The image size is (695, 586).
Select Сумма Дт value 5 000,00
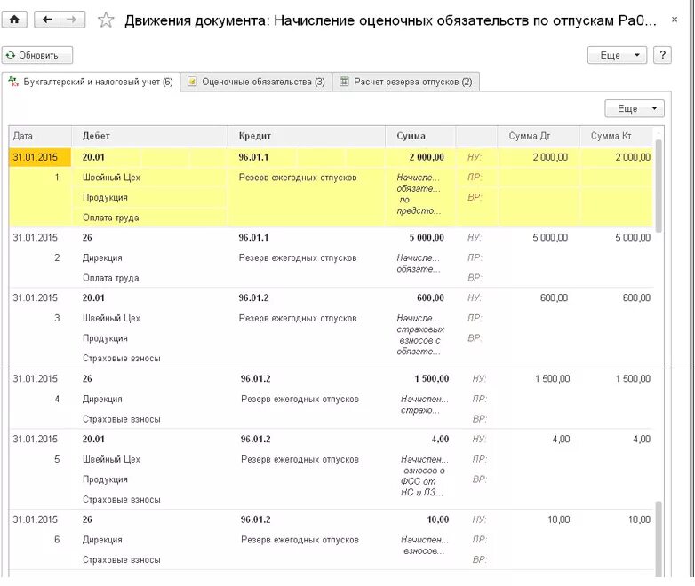(x=550, y=237)
